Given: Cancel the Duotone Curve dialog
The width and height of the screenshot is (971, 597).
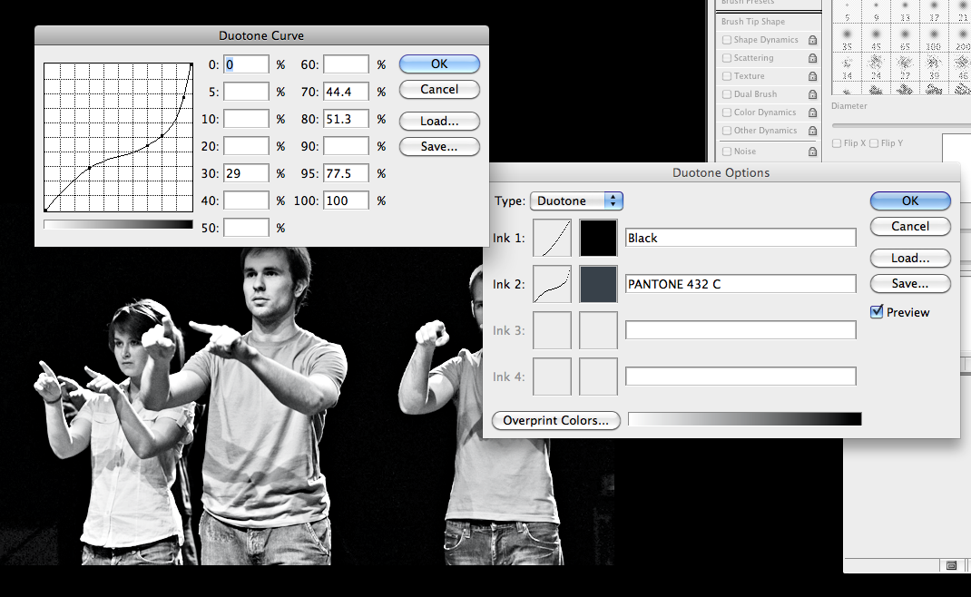Looking at the screenshot, I should [x=440, y=89].
